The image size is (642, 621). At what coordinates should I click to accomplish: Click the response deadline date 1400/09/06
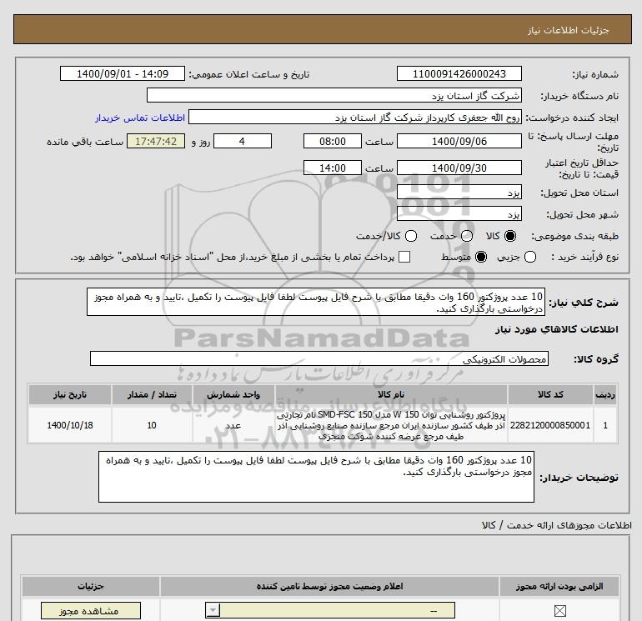click(x=459, y=141)
